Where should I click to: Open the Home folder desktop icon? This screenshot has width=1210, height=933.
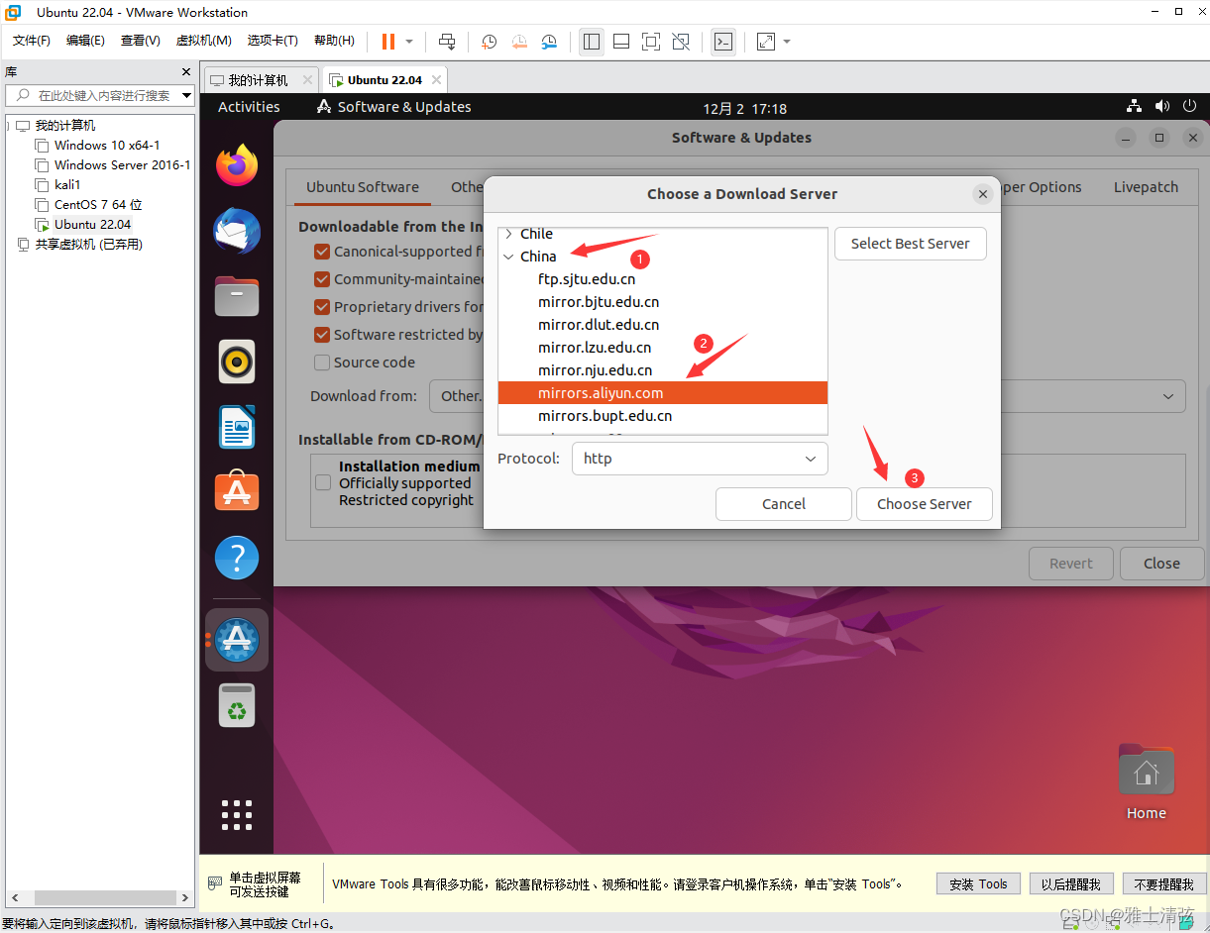click(1147, 781)
